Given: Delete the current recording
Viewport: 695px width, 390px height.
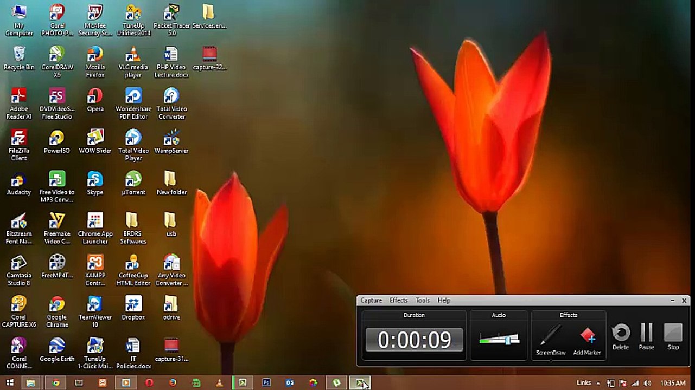Looking at the screenshot, I should coord(621,336).
